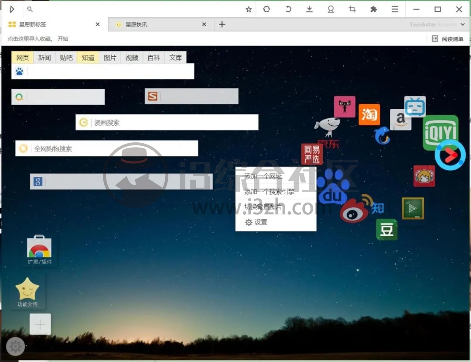This screenshot has height=362, width=471.
Task: Select the 知道 search category tab
Action: pyautogui.click(x=88, y=58)
